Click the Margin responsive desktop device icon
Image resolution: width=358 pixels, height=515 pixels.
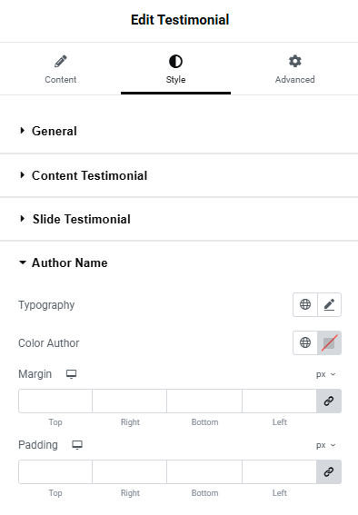coord(71,374)
